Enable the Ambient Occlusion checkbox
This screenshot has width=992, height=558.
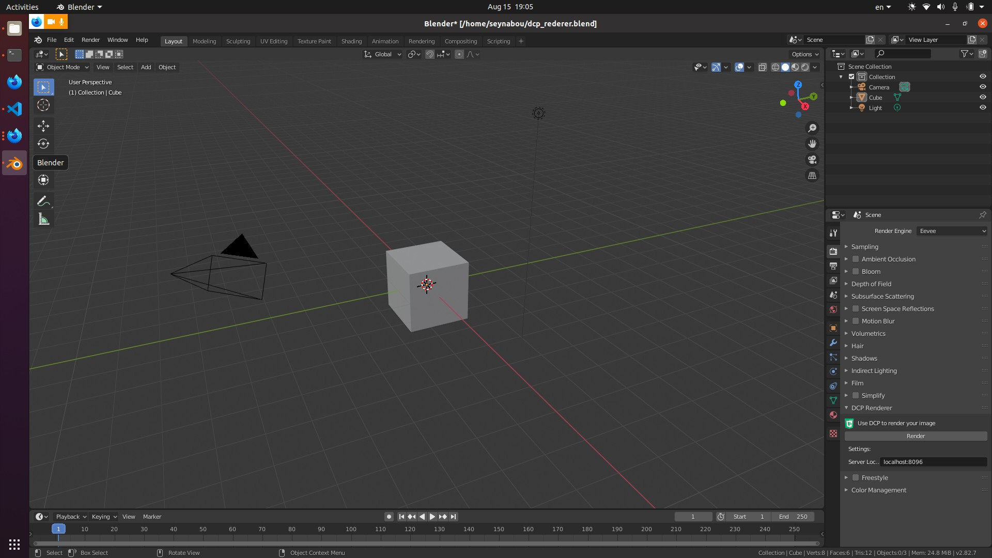tap(856, 259)
